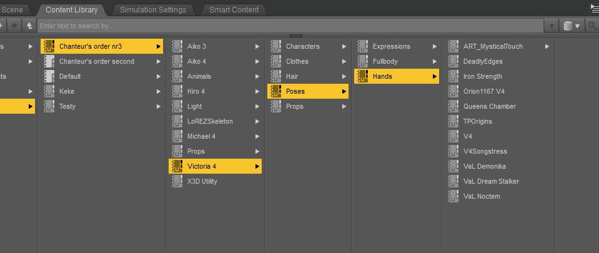Open the VaL Demonika folder
The width and height of the screenshot is (599, 253).
tap(498, 166)
